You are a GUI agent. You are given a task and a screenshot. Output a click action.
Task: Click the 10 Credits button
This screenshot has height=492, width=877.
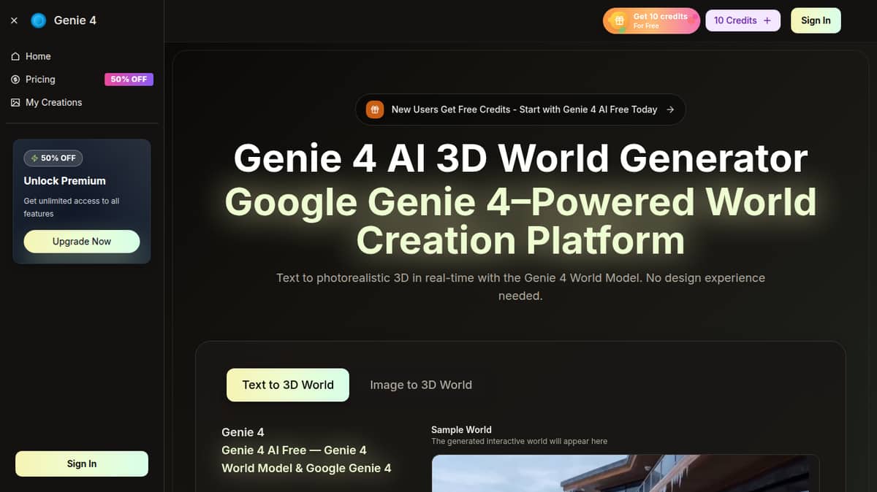(x=743, y=20)
